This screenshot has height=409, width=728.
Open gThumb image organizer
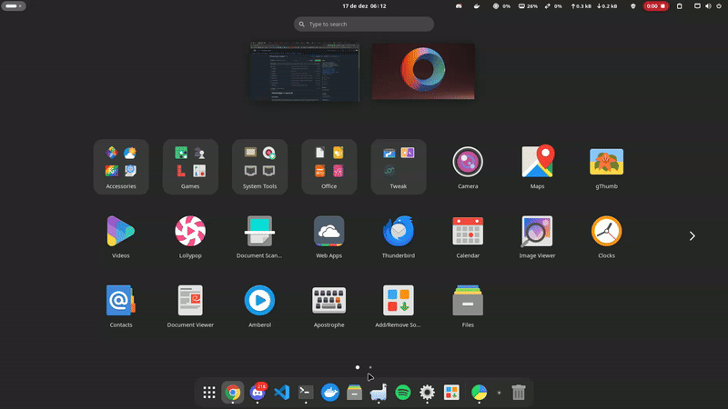pyautogui.click(x=606, y=167)
